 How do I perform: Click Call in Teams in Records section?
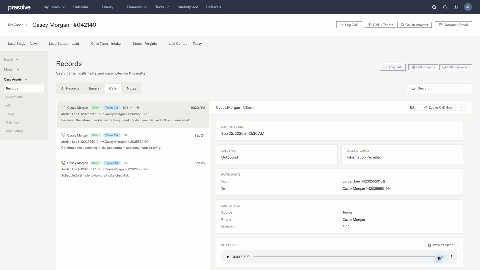[423, 67]
